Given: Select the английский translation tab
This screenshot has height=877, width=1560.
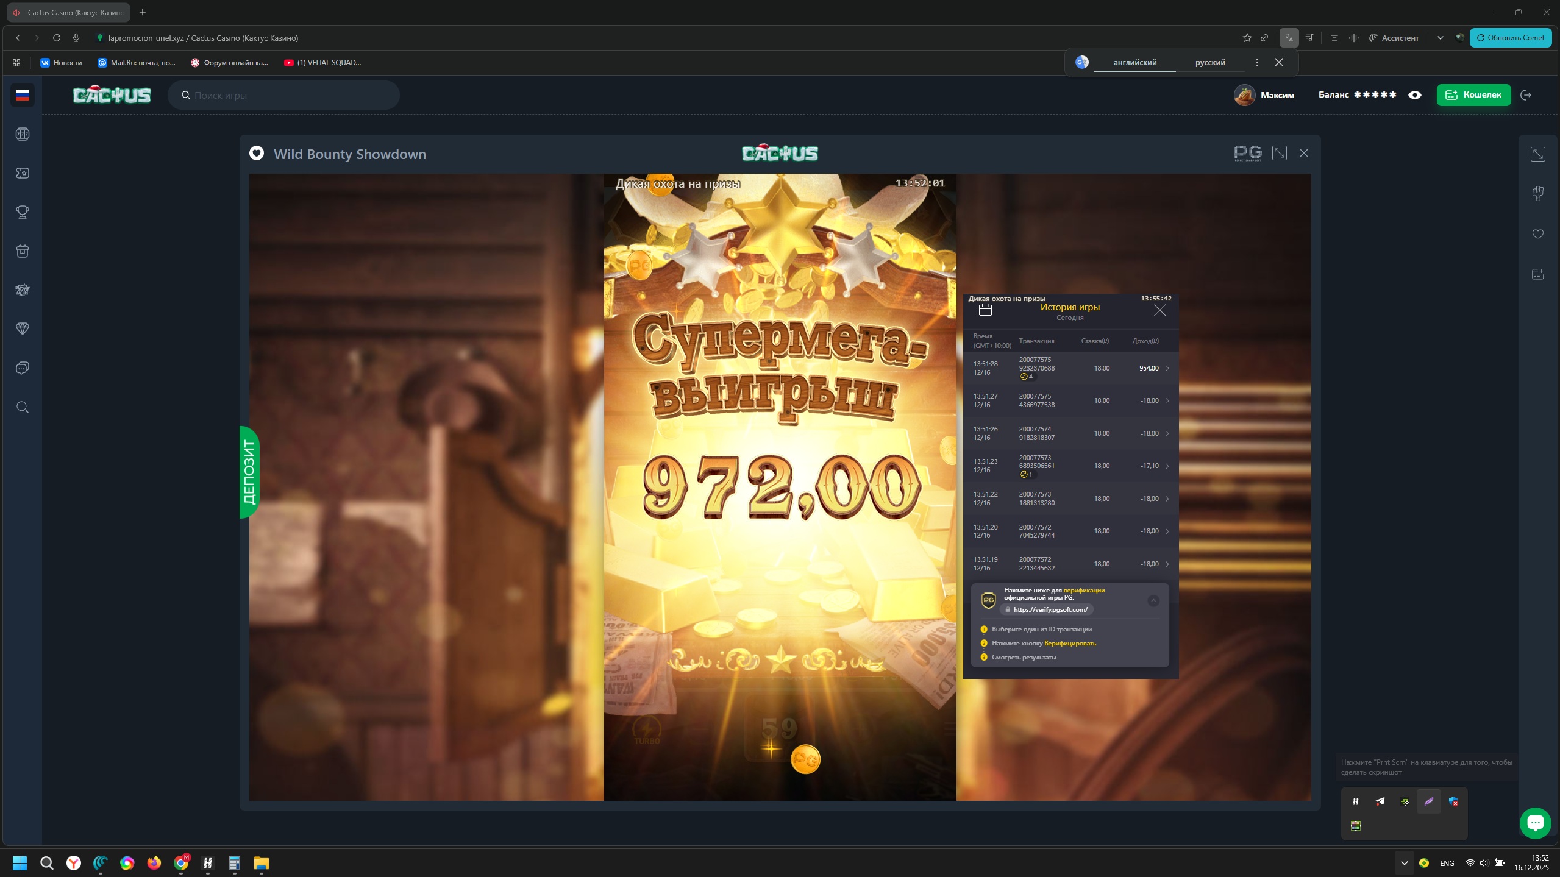Looking at the screenshot, I should pyautogui.click(x=1134, y=62).
